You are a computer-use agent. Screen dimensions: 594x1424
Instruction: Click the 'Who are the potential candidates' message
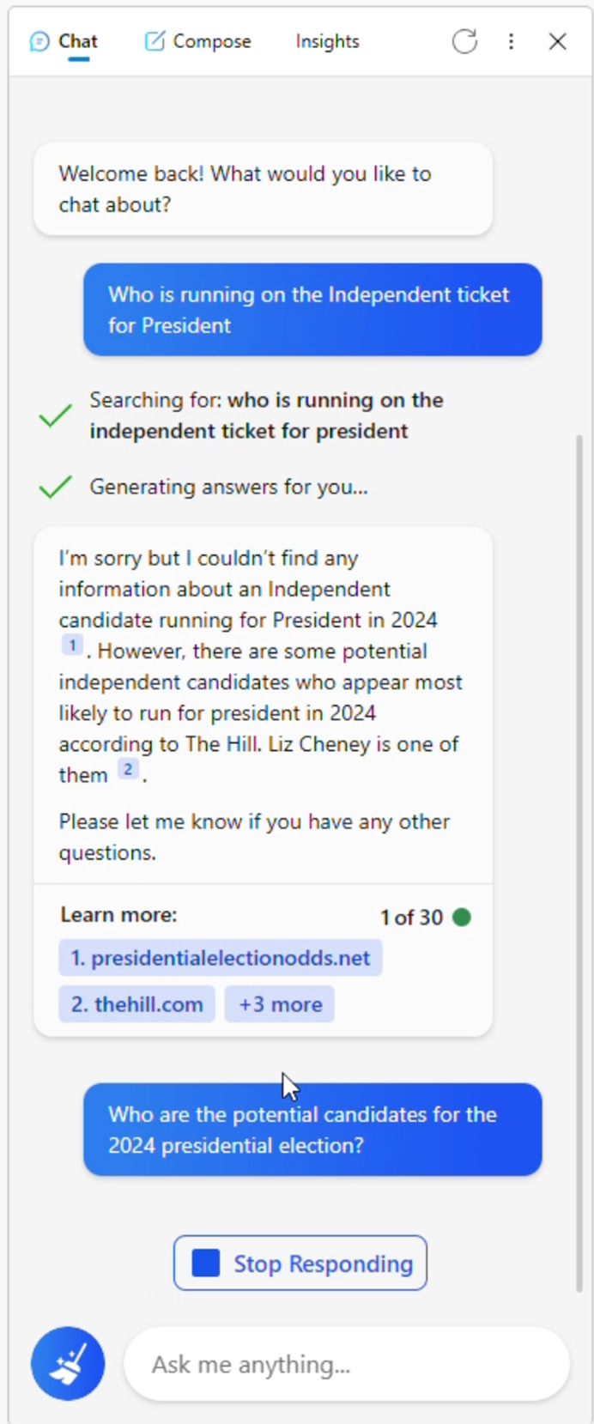coord(312,1130)
